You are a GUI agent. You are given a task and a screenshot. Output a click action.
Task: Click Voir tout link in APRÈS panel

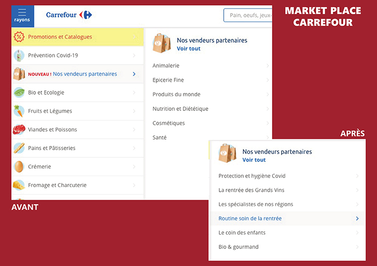254,160
